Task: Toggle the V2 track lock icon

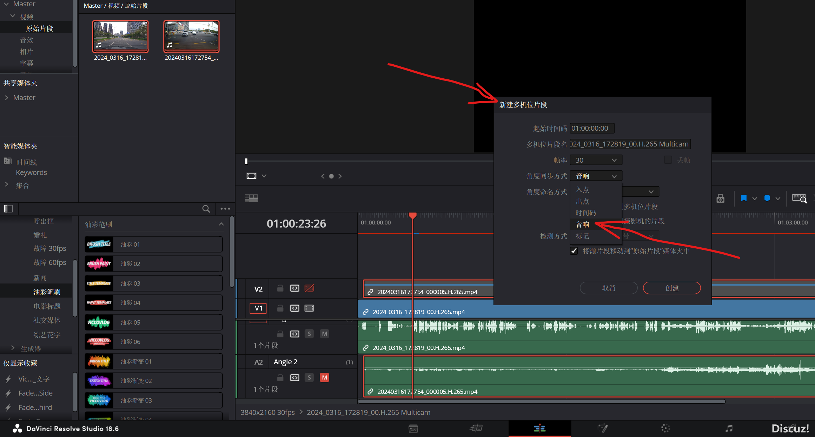Action: pos(280,288)
